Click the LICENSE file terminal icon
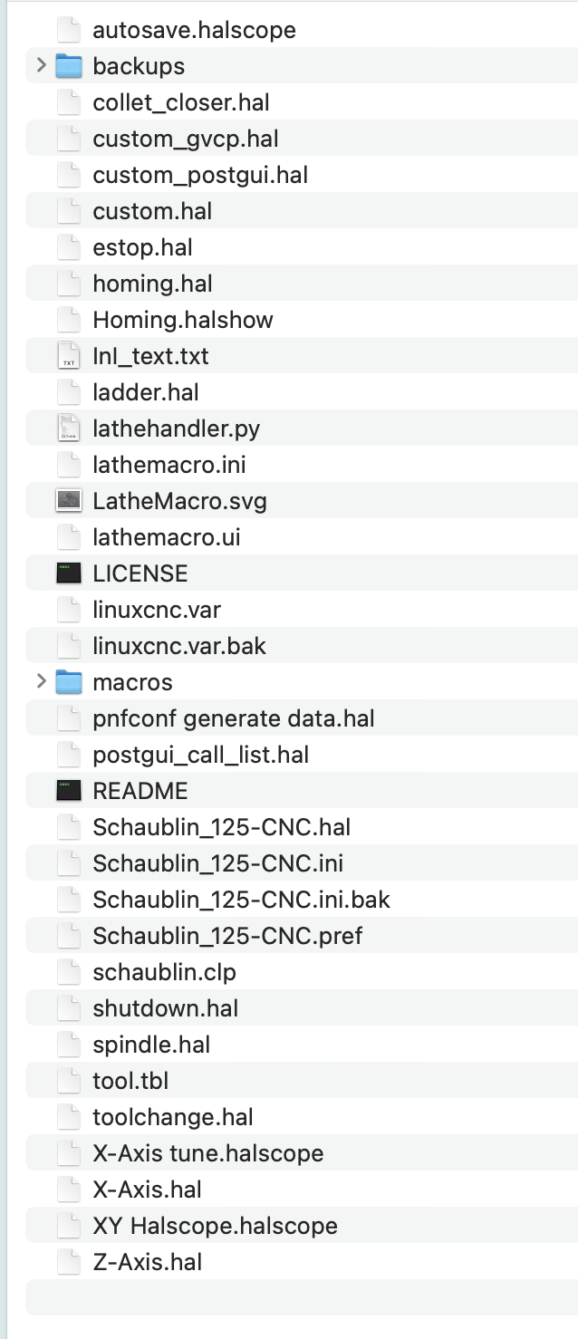Viewport: 578px width, 1339px height. pos(69,573)
